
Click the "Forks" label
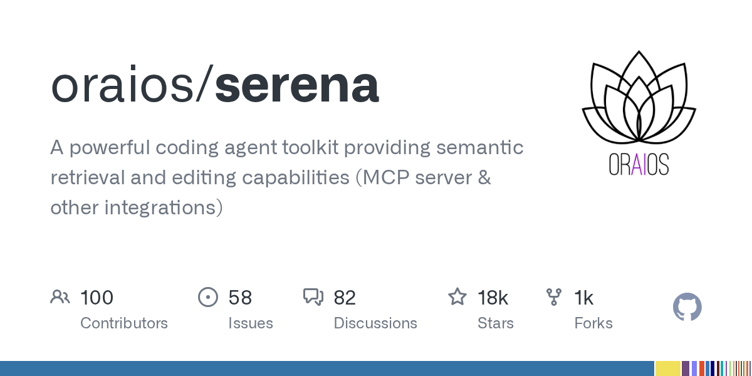tap(593, 323)
